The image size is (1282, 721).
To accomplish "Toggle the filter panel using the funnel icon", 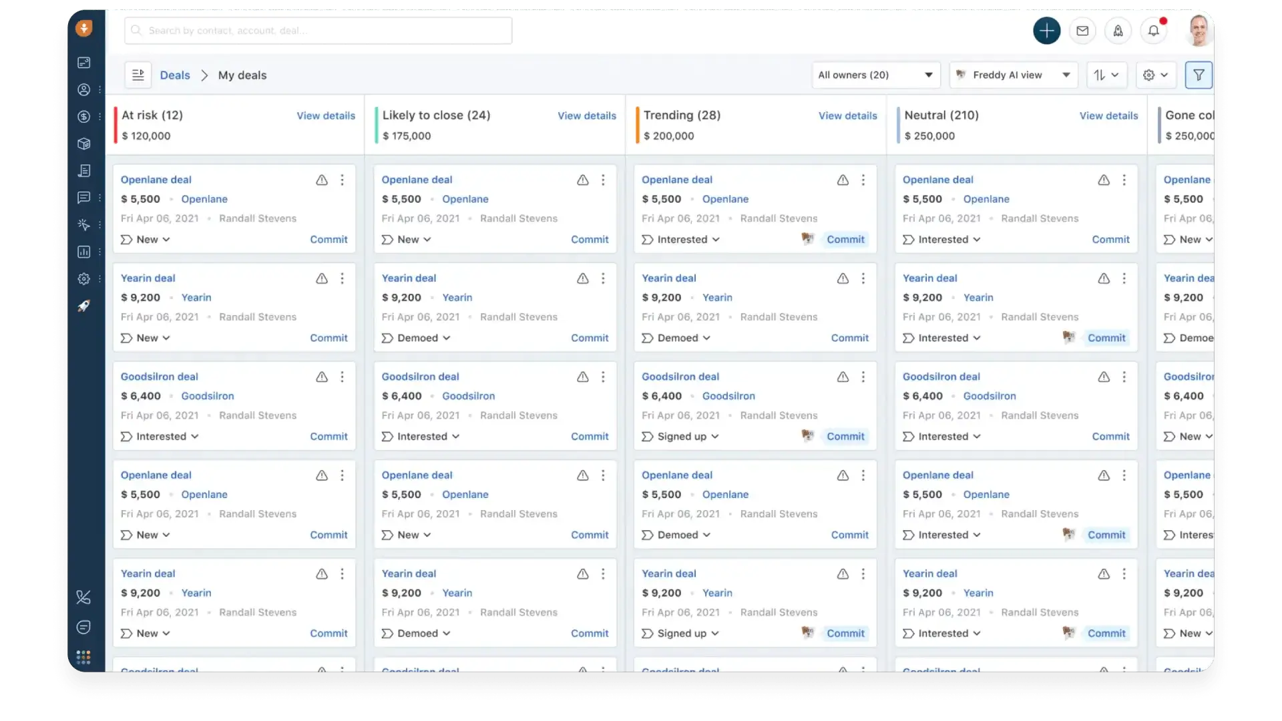I will 1198,75.
